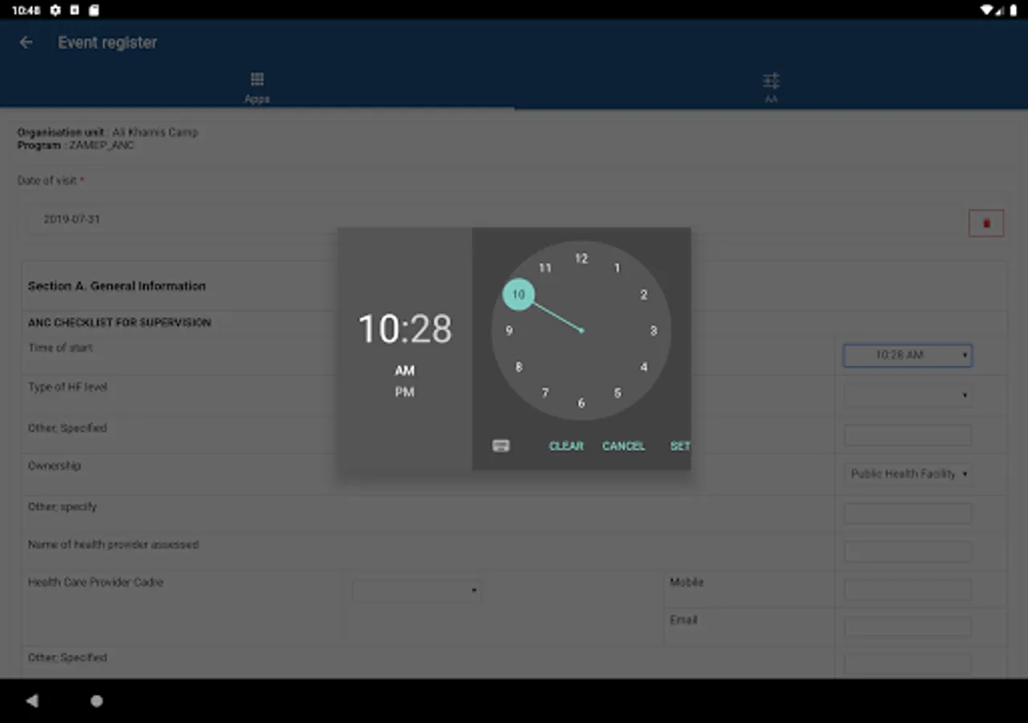Open the Time of start dropdown
The height and width of the screenshot is (723, 1028).
tap(908, 355)
